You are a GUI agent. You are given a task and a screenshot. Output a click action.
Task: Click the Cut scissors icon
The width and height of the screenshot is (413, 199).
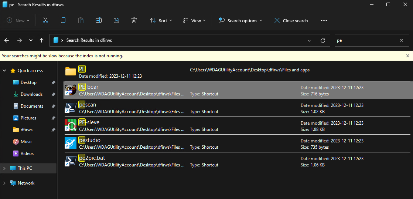click(45, 21)
